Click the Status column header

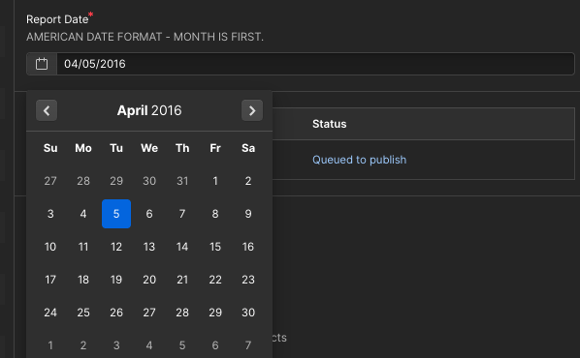pos(329,124)
